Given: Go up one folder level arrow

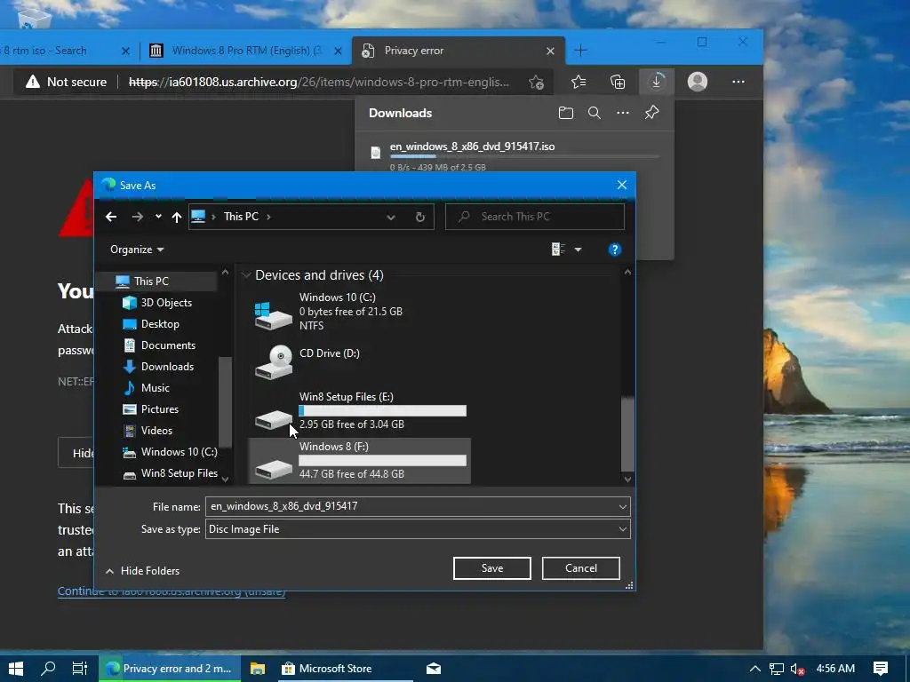Looking at the screenshot, I should (177, 217).
